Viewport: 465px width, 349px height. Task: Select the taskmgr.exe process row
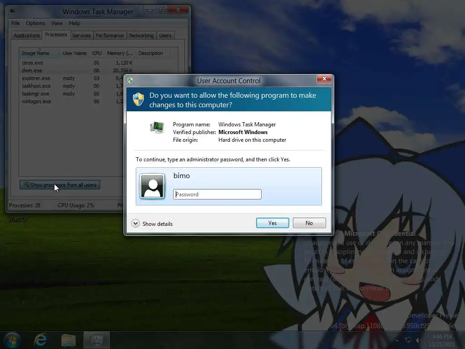click(x=71, y=94)
